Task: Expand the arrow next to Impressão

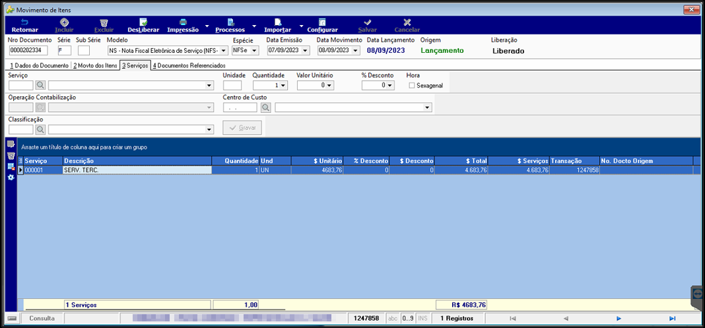Action: tap(207, 26)
